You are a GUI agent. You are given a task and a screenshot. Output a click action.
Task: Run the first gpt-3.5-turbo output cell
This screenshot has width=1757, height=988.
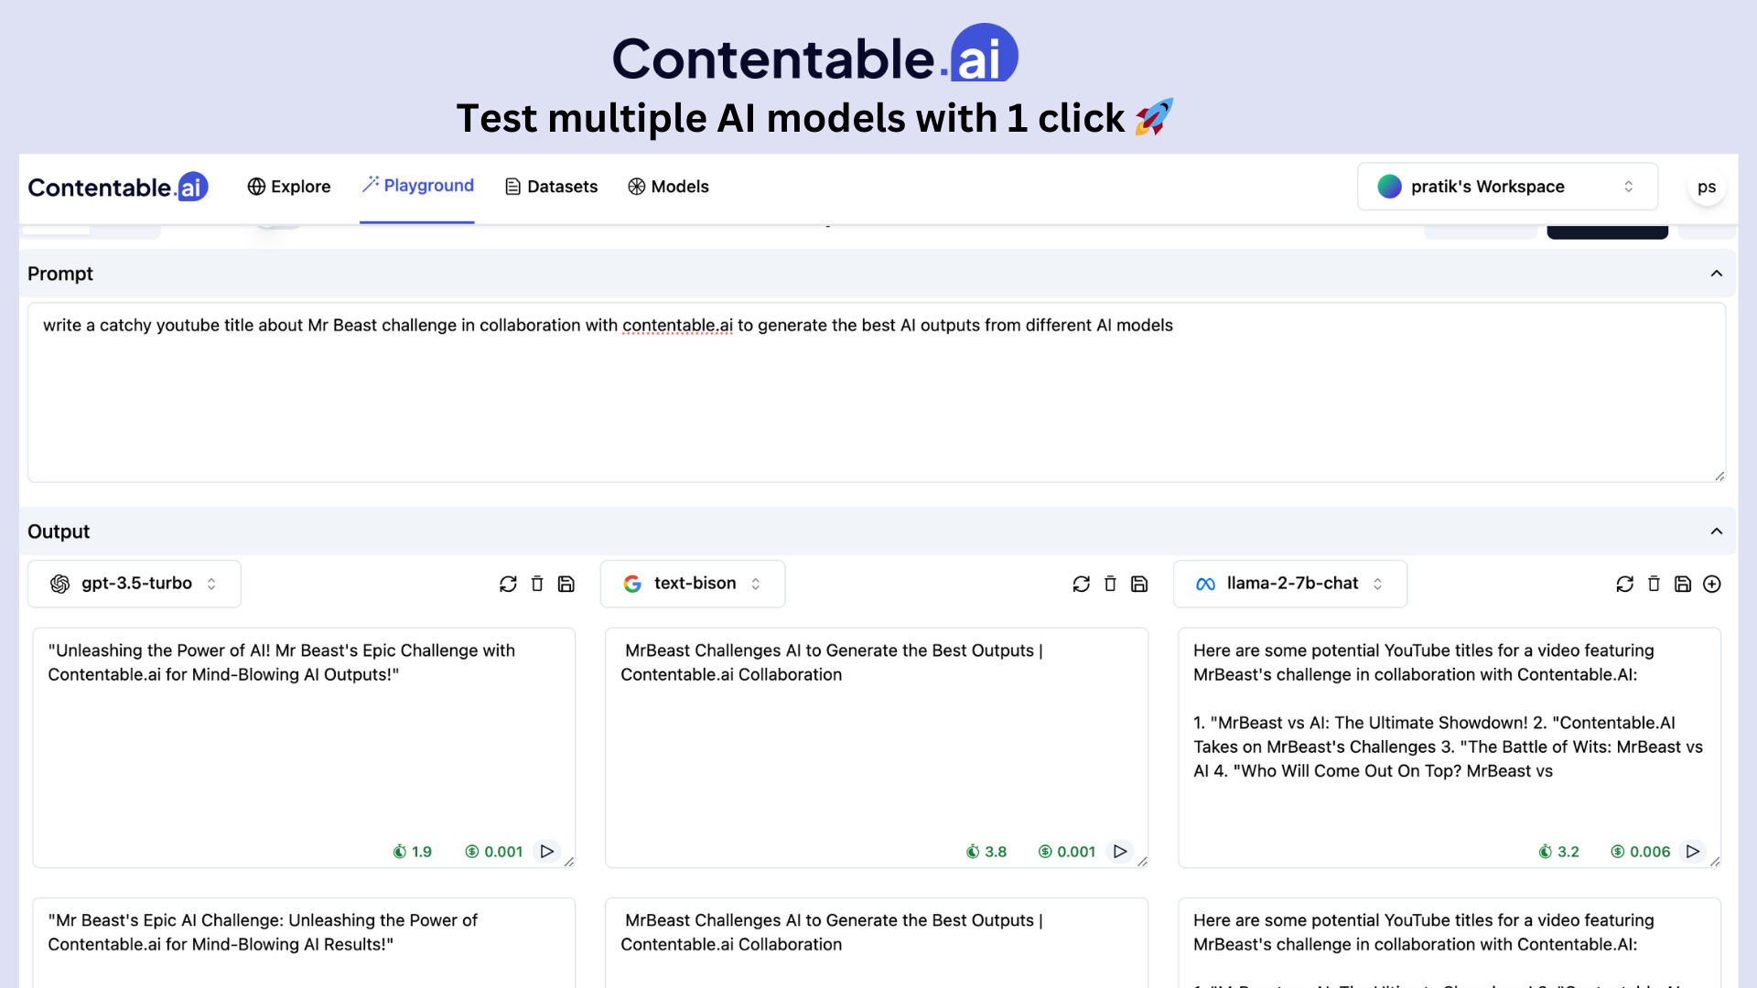(x=546, y=851)
